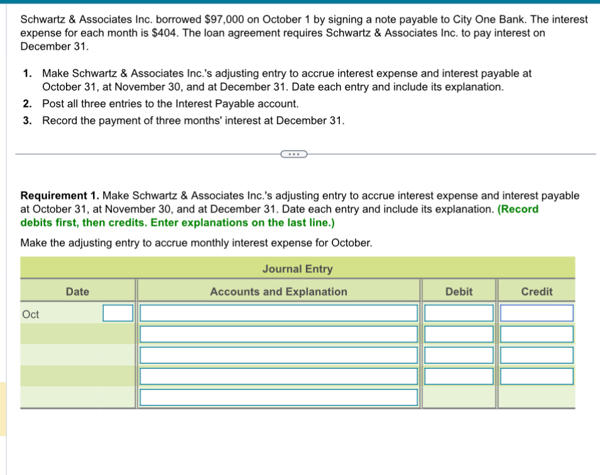The image size is (600, 475).
Task: Click the Date column header
Action: 77,291
